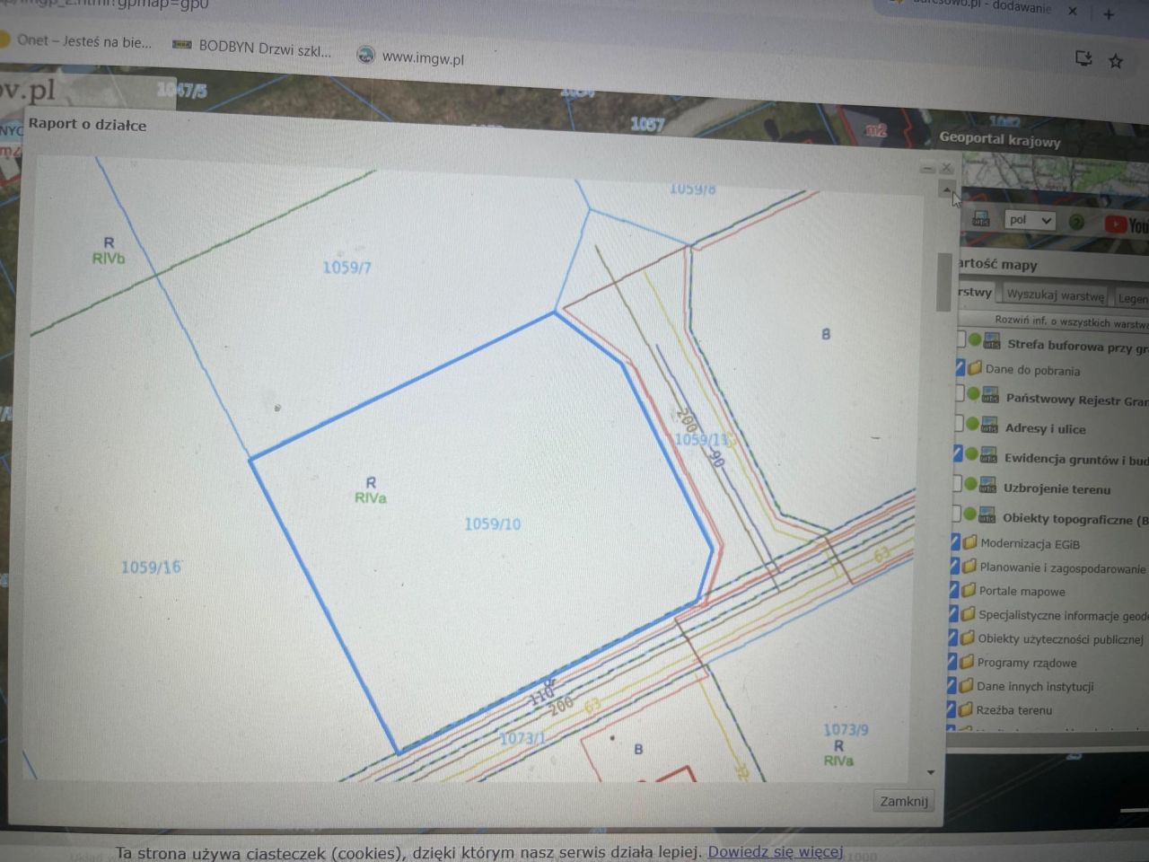The width and height of the screenshot is (1149, 862).
Task: Expand the Rzeźba terenu folder label
Action: point(1013,710)
